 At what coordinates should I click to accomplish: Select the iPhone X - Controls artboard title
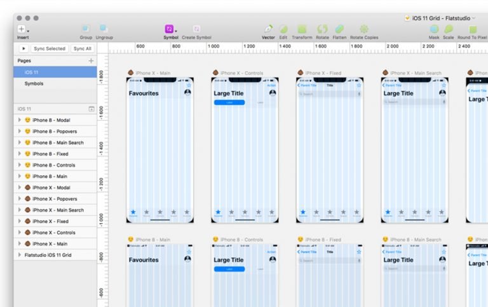tap(241, 73)
